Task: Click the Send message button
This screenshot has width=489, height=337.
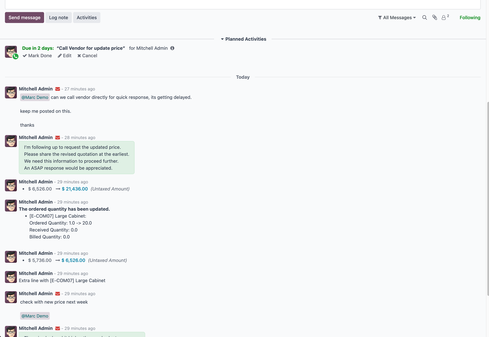Action: (24, 17)
